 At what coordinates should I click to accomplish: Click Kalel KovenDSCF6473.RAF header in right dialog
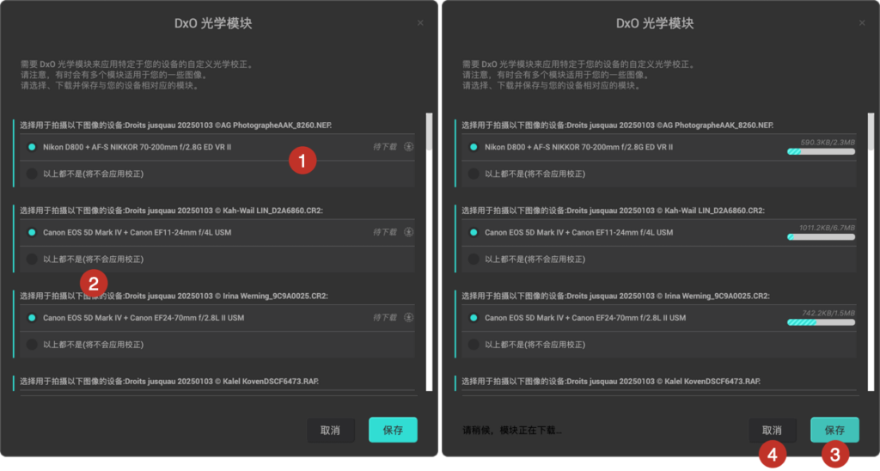[x=611, y=381]
